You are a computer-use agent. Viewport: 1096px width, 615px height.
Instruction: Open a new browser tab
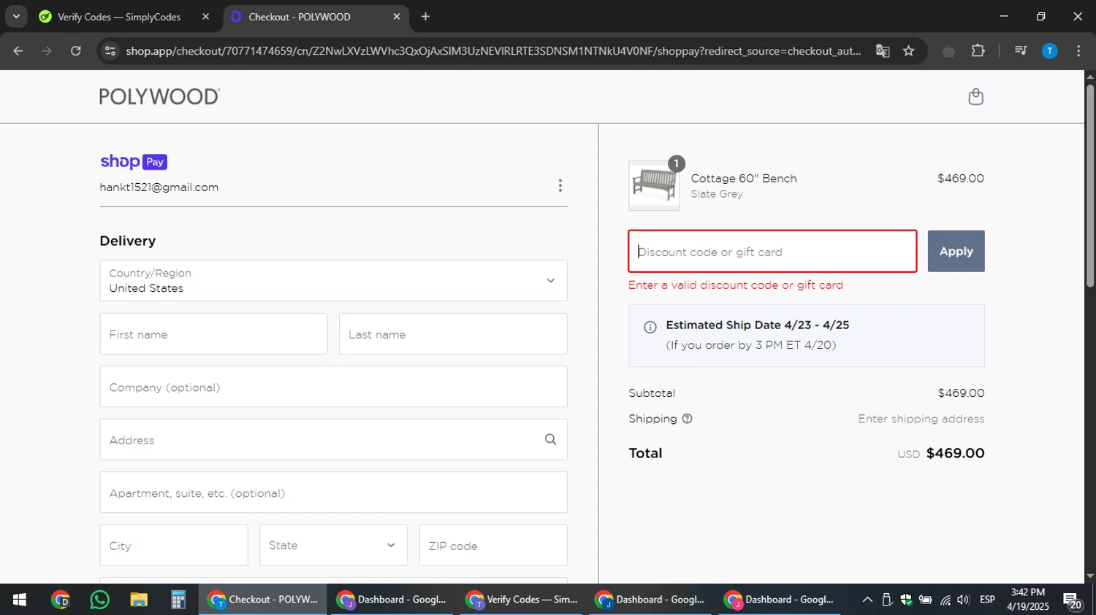click(425, 17)
